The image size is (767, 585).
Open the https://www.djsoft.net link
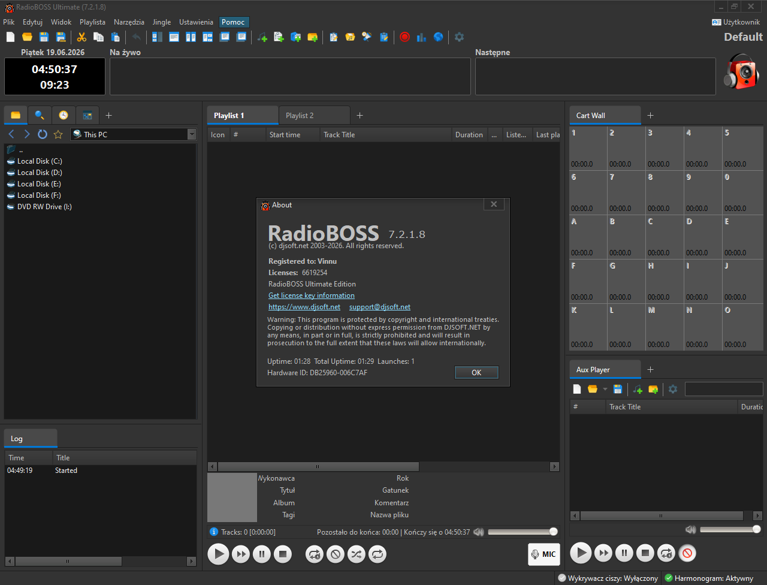tap(304, 307)
